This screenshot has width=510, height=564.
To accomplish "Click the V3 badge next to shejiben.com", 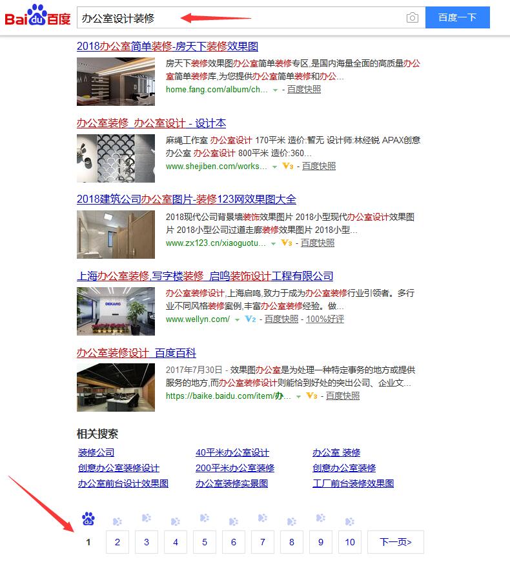I will pyautogui.click(x=288, y=166).
